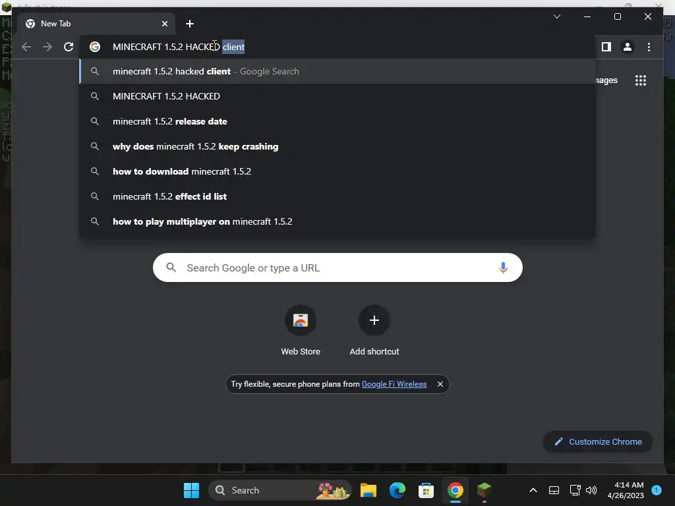675x506 pixels.
Task: Open the Google Fi Wireless link
Action: 394,384
